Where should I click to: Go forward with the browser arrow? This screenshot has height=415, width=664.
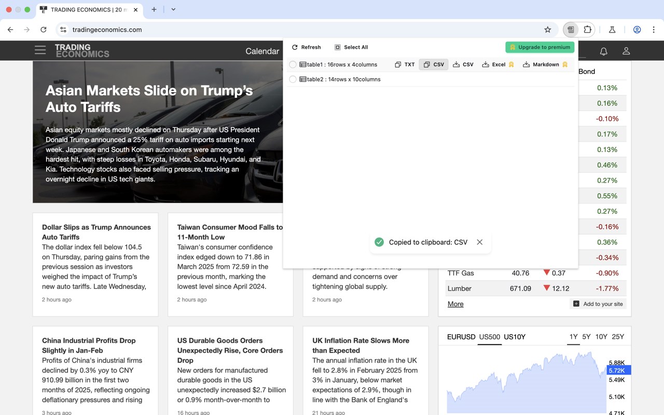tap(27, 30)
